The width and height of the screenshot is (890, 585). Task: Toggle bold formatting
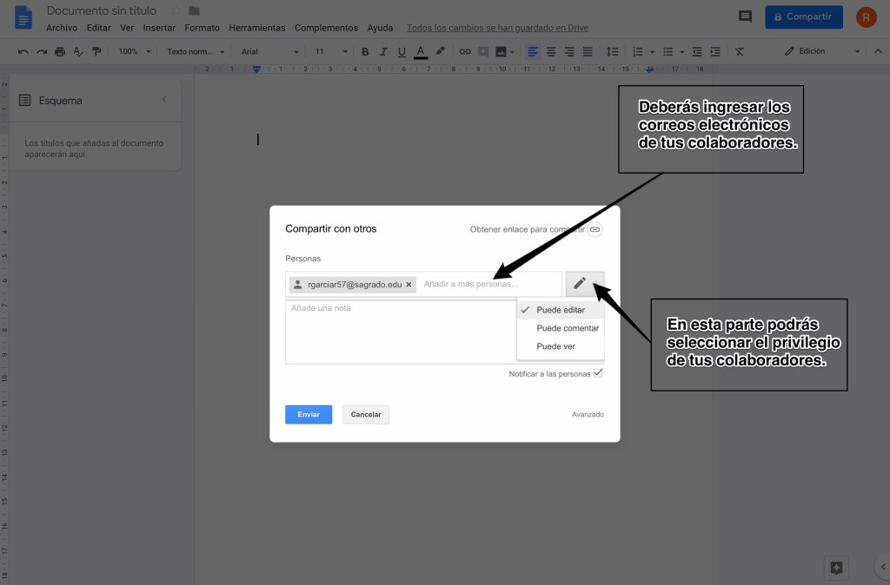point(365,51)
